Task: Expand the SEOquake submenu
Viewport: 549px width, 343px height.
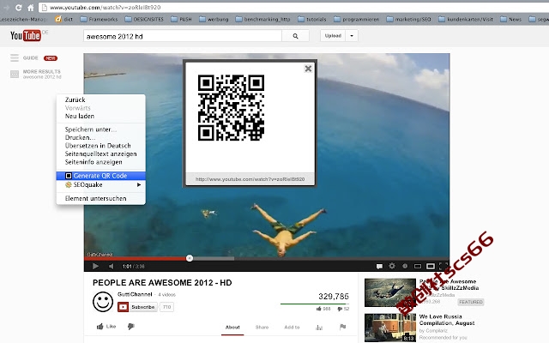Action: 101,185
